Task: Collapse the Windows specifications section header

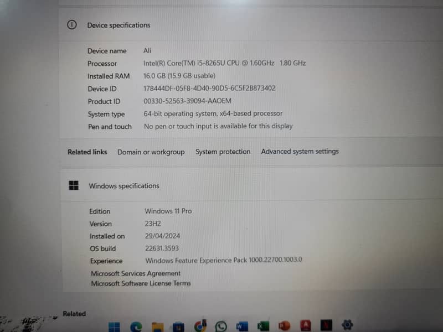Action: pos(249,186)
